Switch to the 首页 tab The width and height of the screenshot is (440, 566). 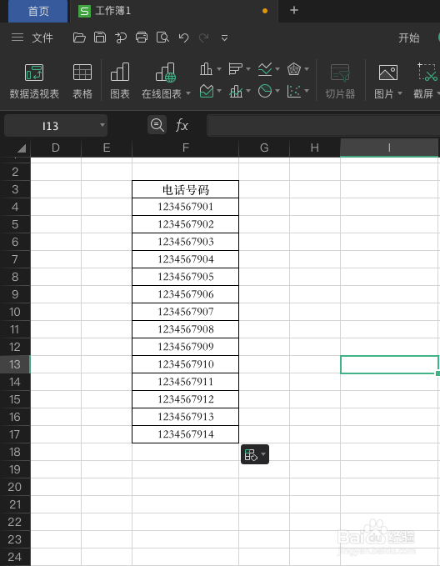click(x=38, y=11)
